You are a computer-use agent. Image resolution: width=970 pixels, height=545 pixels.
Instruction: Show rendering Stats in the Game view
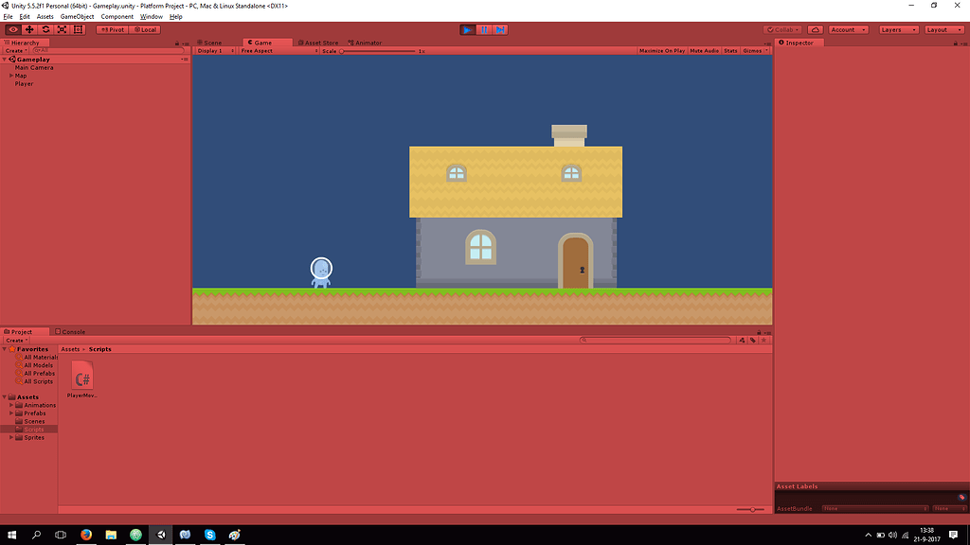(x=731, y=50)
